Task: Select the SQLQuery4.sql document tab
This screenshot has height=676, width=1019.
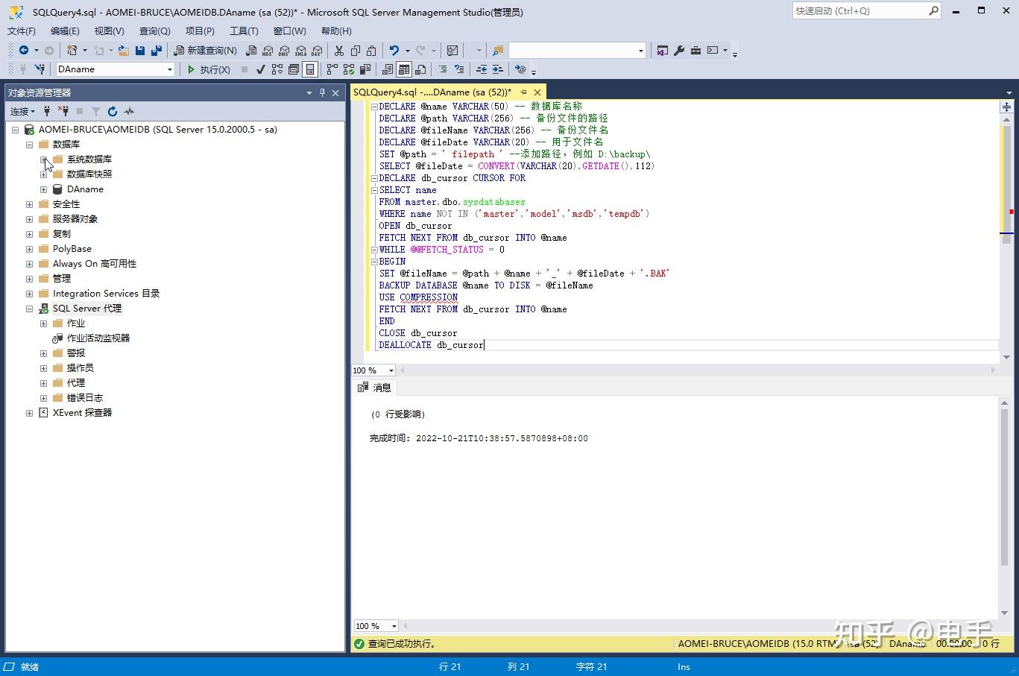Action: [x=432, y=92]
